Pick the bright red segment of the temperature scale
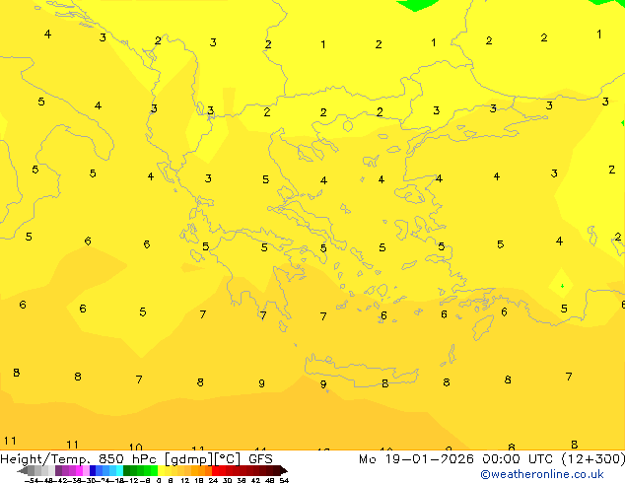The height and width of the screenshot is (483, 625). click(215, 470)
